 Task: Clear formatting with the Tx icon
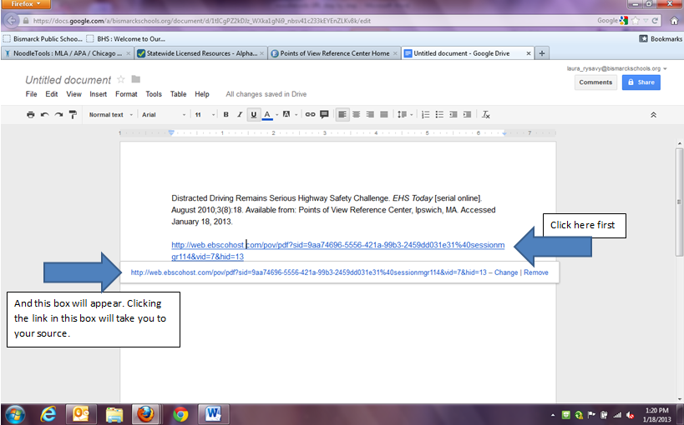click(485, 114)
